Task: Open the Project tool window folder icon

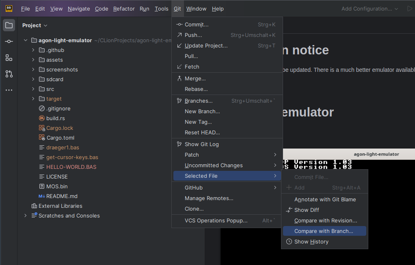Action: click(x=9, y=25)
